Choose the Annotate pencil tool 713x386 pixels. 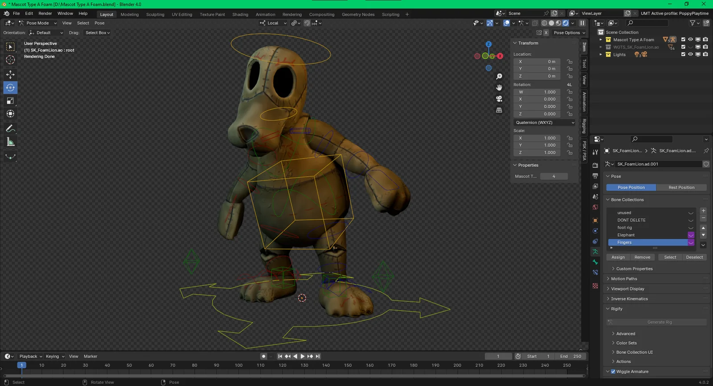pos(10,129)
